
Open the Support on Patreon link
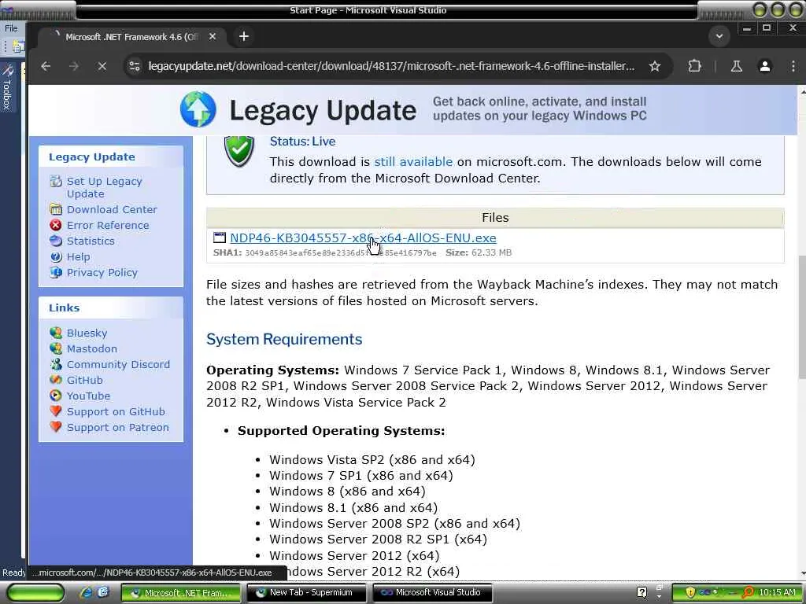point(118,428)
